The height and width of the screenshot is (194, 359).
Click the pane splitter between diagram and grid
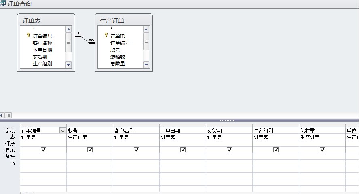point(227,120)
